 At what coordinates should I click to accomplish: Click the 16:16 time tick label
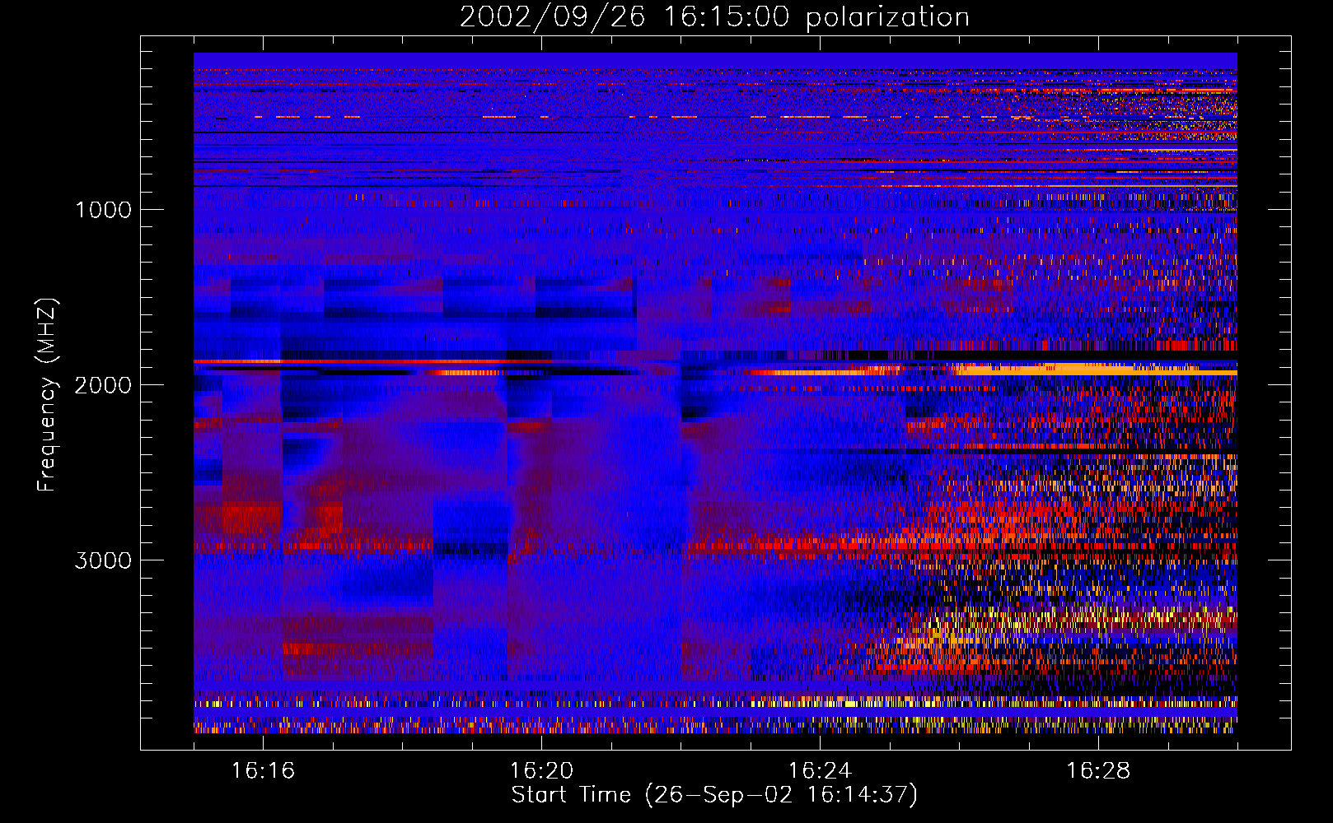pos(264,771)
